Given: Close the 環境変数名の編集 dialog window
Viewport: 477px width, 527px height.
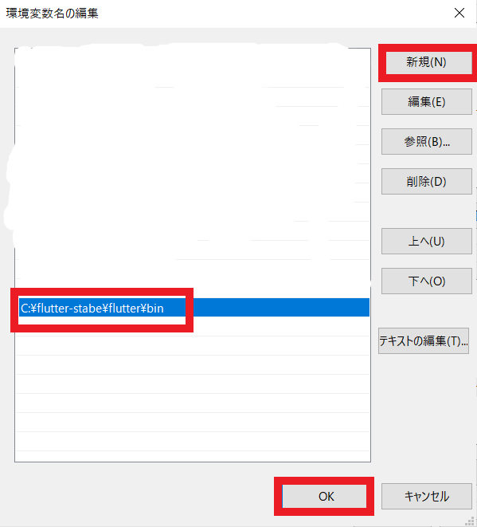Looking at the screenshot, I should click(459, 13).
